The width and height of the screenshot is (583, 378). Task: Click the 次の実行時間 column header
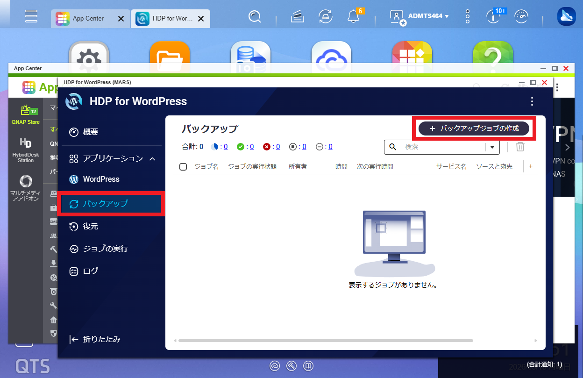coord(375,167)
